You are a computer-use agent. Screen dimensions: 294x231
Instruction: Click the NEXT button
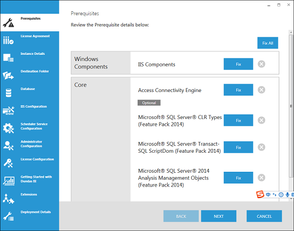(219, 216)
